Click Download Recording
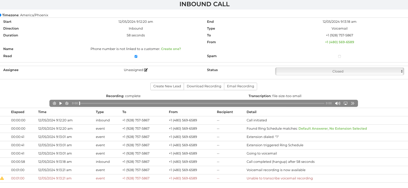Image resolution: width=408 pixels, height=188 pixels. [204, 86]
